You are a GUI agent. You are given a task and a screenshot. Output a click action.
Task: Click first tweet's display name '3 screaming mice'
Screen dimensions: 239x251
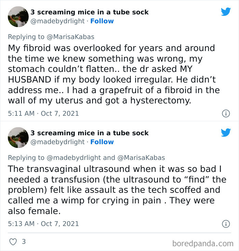pos(89,12)
